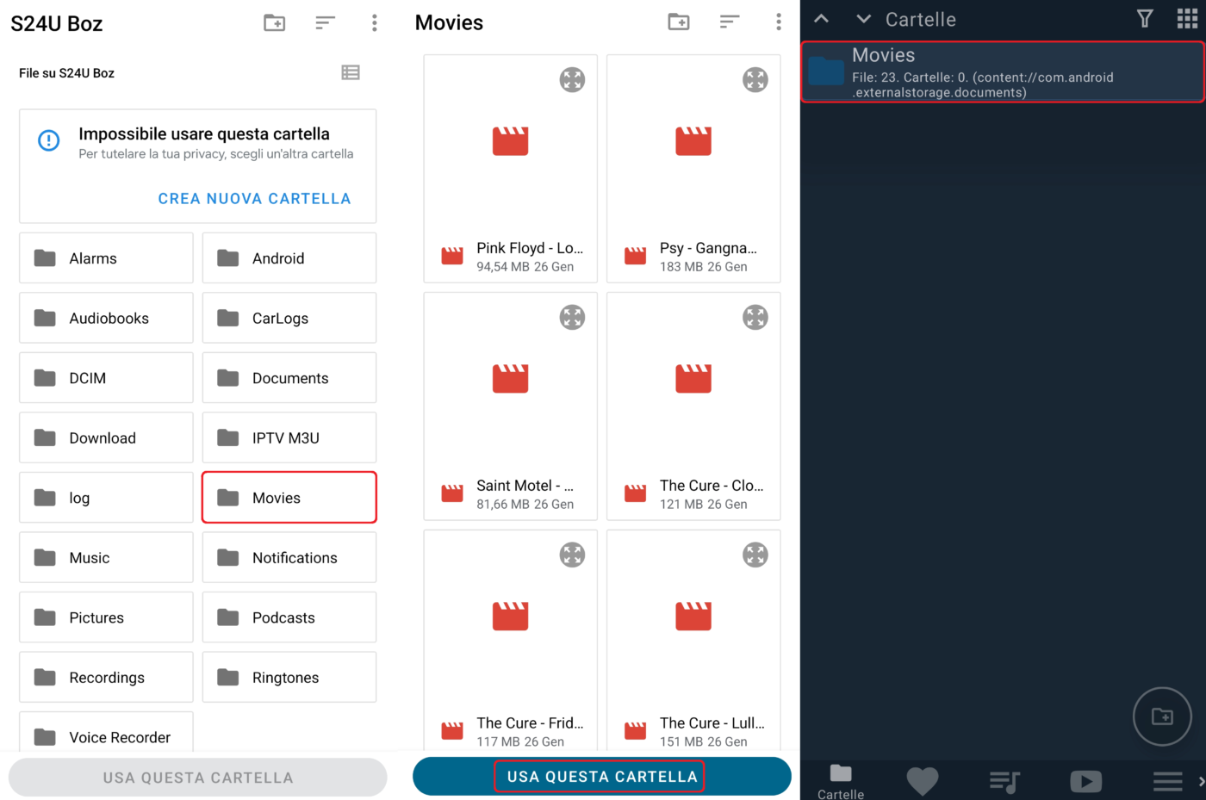Open the Movies folder row in Cartelle
The image size is (1206, 800).
tap(1003, 72)
